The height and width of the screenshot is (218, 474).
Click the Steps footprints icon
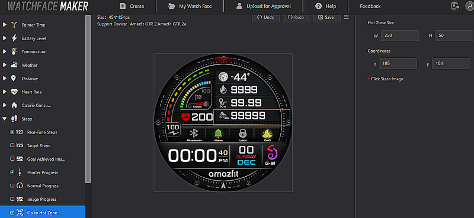(x=14, y=119)
